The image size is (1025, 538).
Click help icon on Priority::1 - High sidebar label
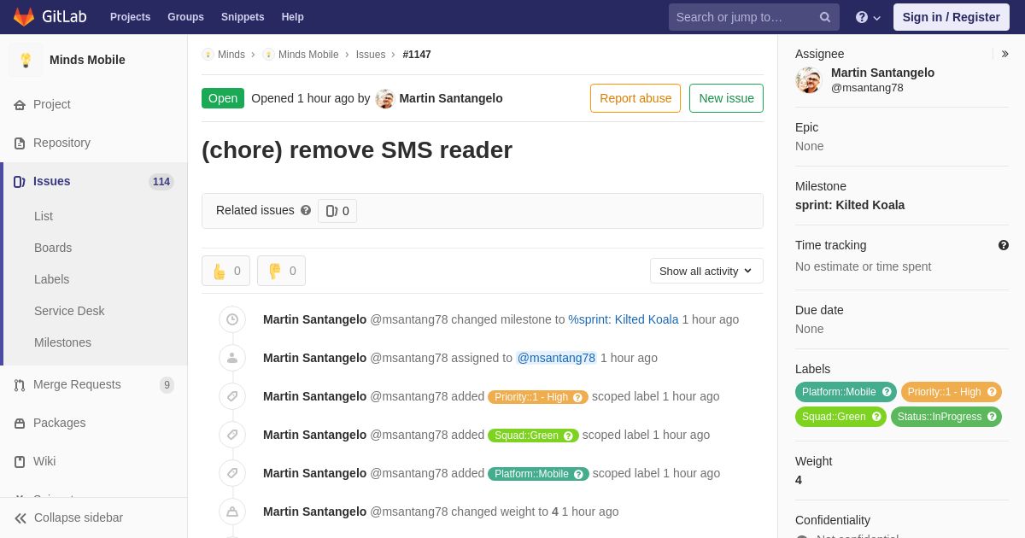[x=992, y=392]
